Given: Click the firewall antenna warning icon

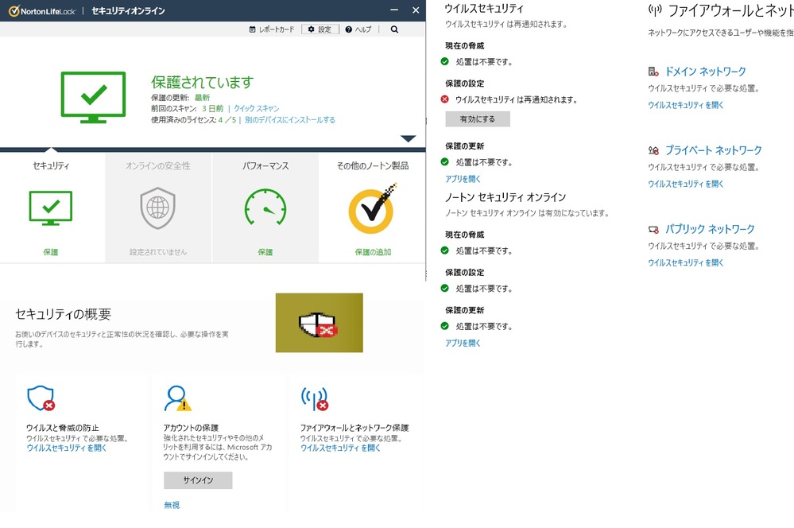Looking at the screenshot, I should (x=315, y=399).
